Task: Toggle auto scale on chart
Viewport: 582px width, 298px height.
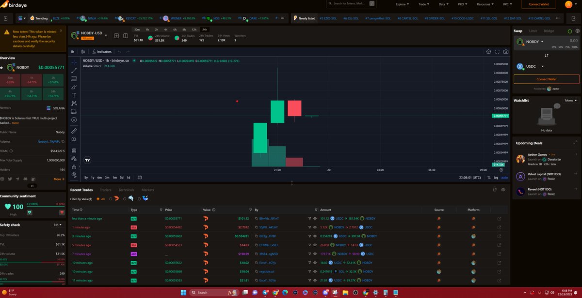Action: tap(504, 178)
